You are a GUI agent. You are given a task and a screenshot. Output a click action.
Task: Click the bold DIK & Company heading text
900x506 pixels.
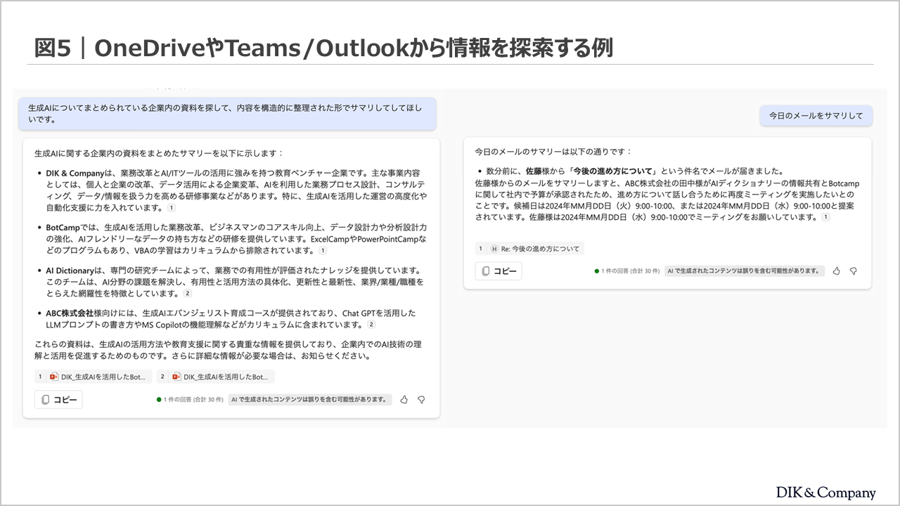click(75, 172)
